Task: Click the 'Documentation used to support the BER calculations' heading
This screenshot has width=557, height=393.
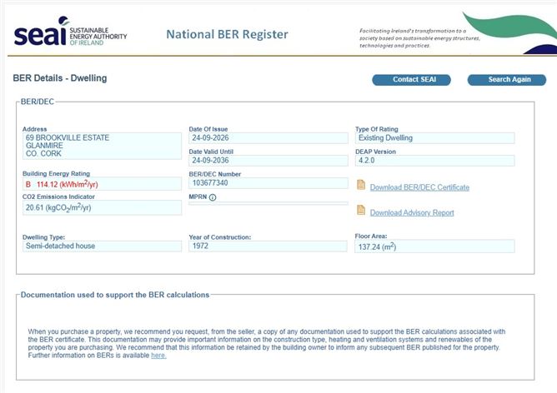Action: (x=115, y=295)
